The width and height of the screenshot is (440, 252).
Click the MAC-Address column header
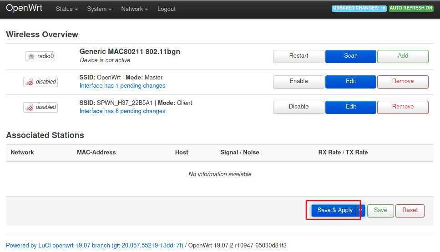click(96, 152)
